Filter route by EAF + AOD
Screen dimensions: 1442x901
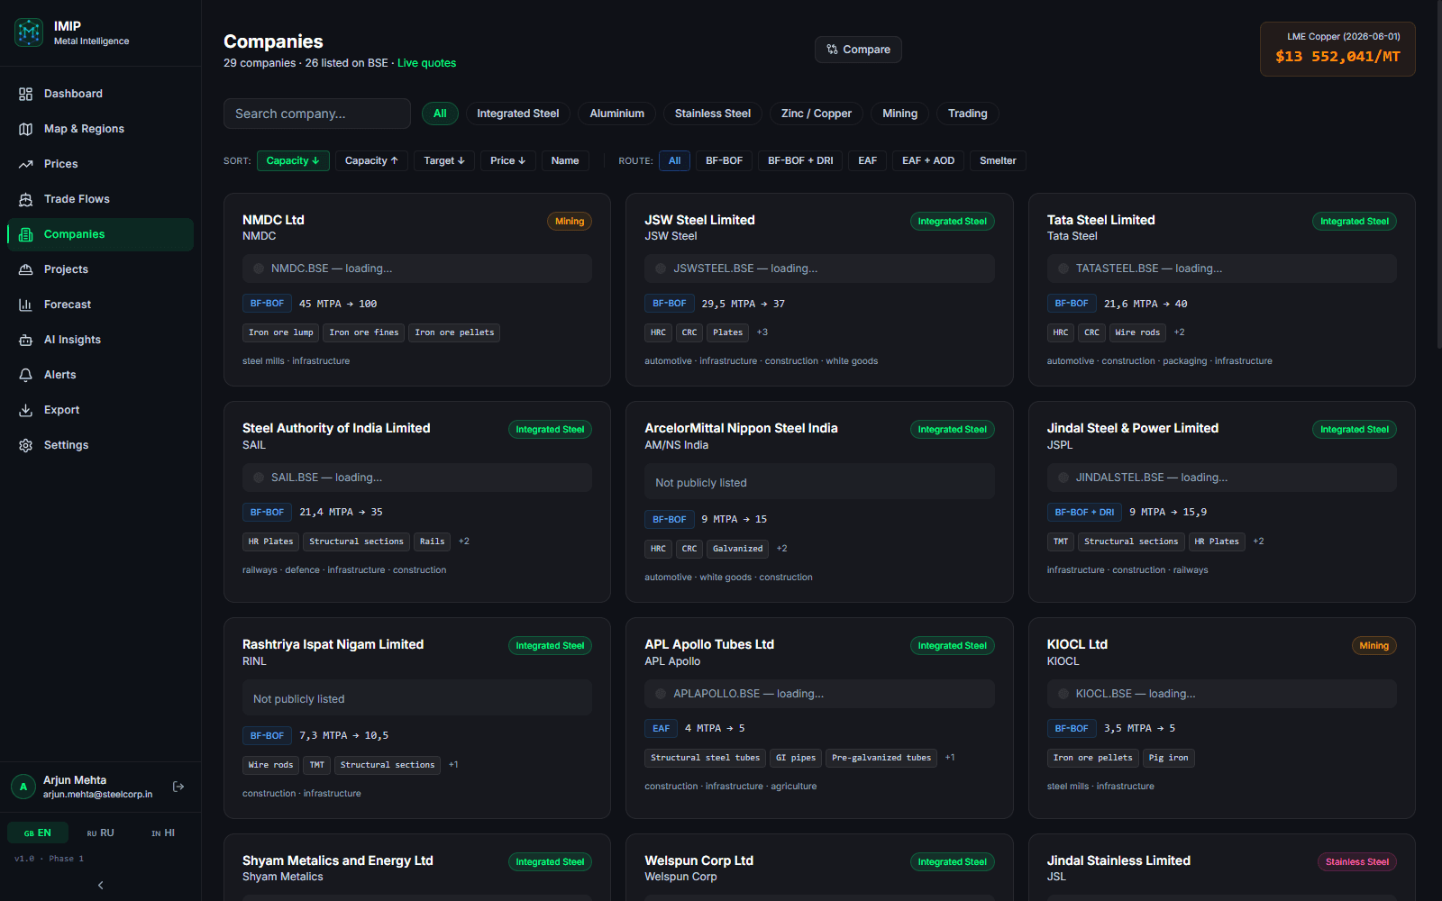[x=928, y=160]
